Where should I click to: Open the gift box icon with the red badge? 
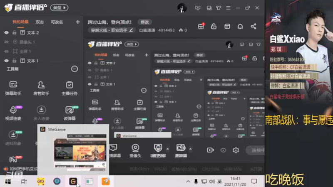(201, 26)
